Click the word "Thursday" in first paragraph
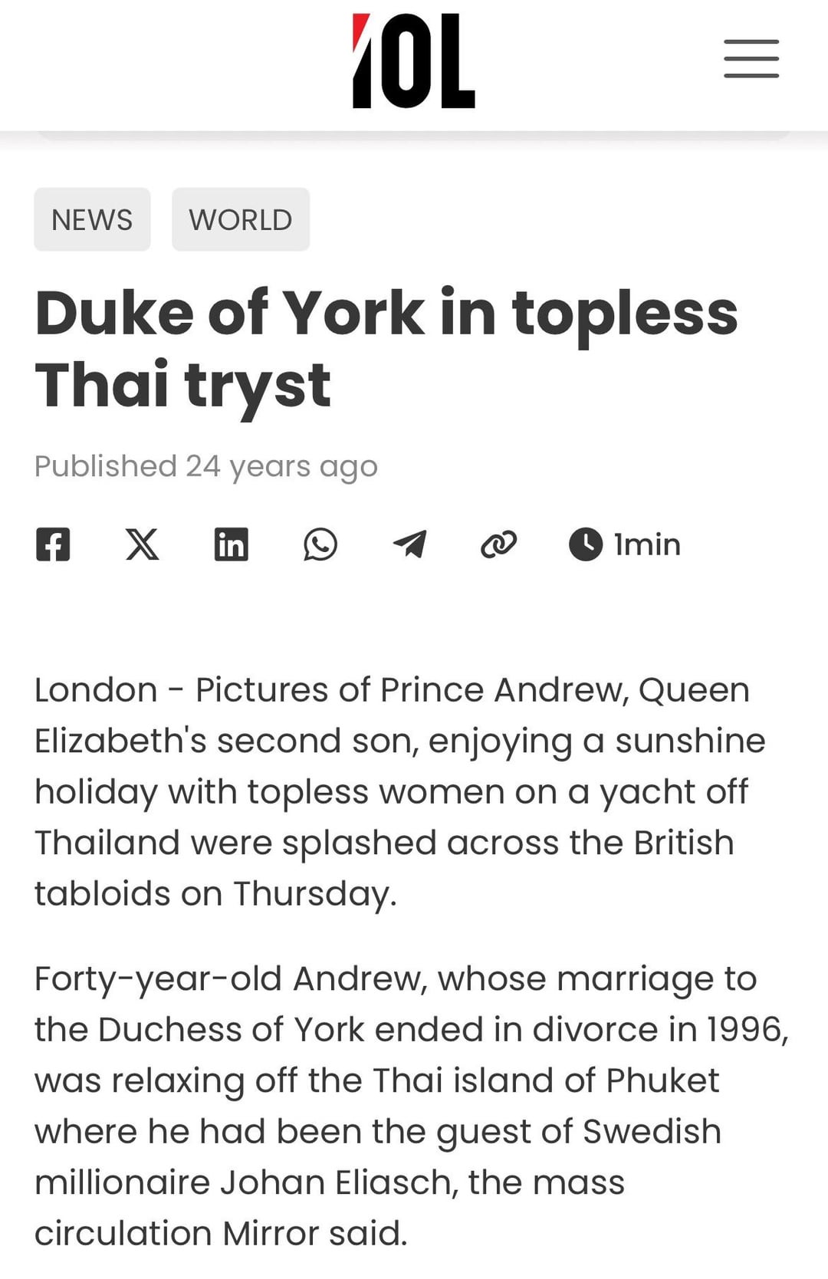The width and height of the screenshot is (828, 1279). coord(313,894)
